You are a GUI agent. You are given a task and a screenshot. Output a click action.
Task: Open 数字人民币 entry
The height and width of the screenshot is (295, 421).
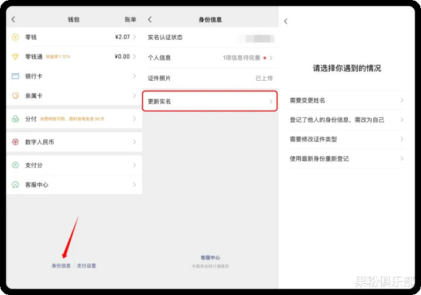pos(74,142)
